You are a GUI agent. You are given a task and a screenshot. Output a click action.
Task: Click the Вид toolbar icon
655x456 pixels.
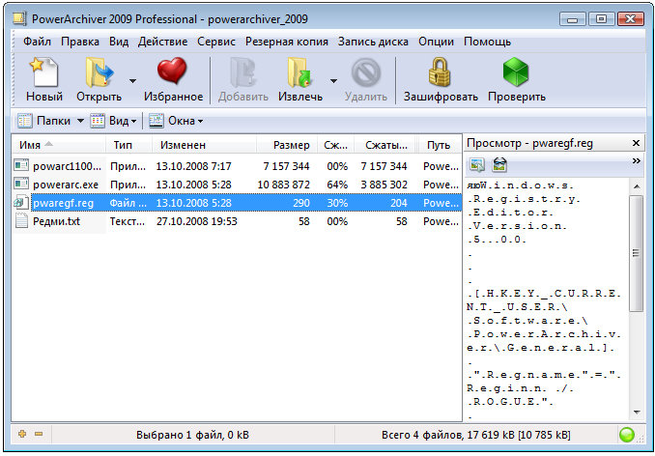98,121
